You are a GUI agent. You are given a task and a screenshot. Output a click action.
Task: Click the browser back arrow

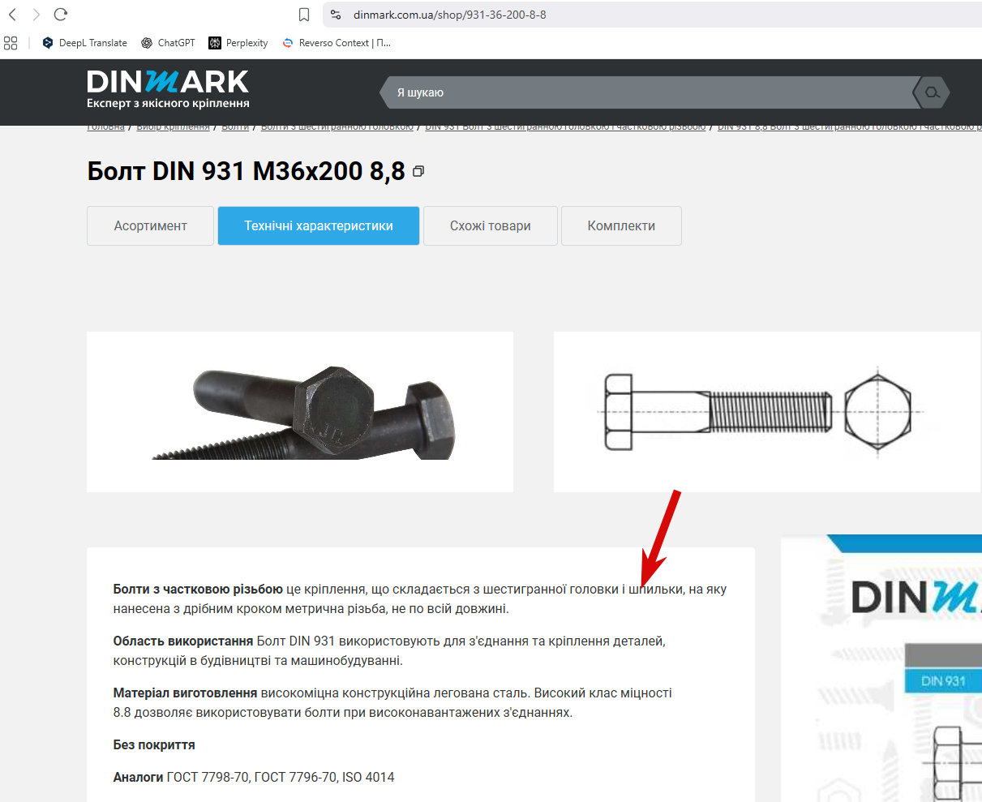click(x=12, y=15)
